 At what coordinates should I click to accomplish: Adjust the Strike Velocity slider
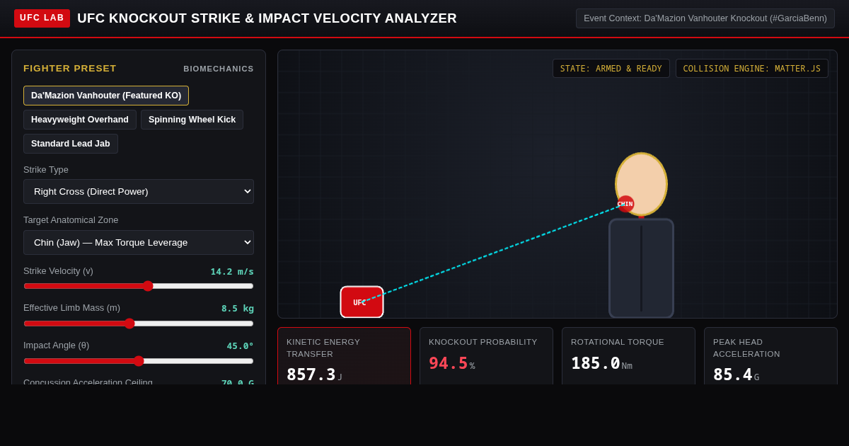[139, 286]
